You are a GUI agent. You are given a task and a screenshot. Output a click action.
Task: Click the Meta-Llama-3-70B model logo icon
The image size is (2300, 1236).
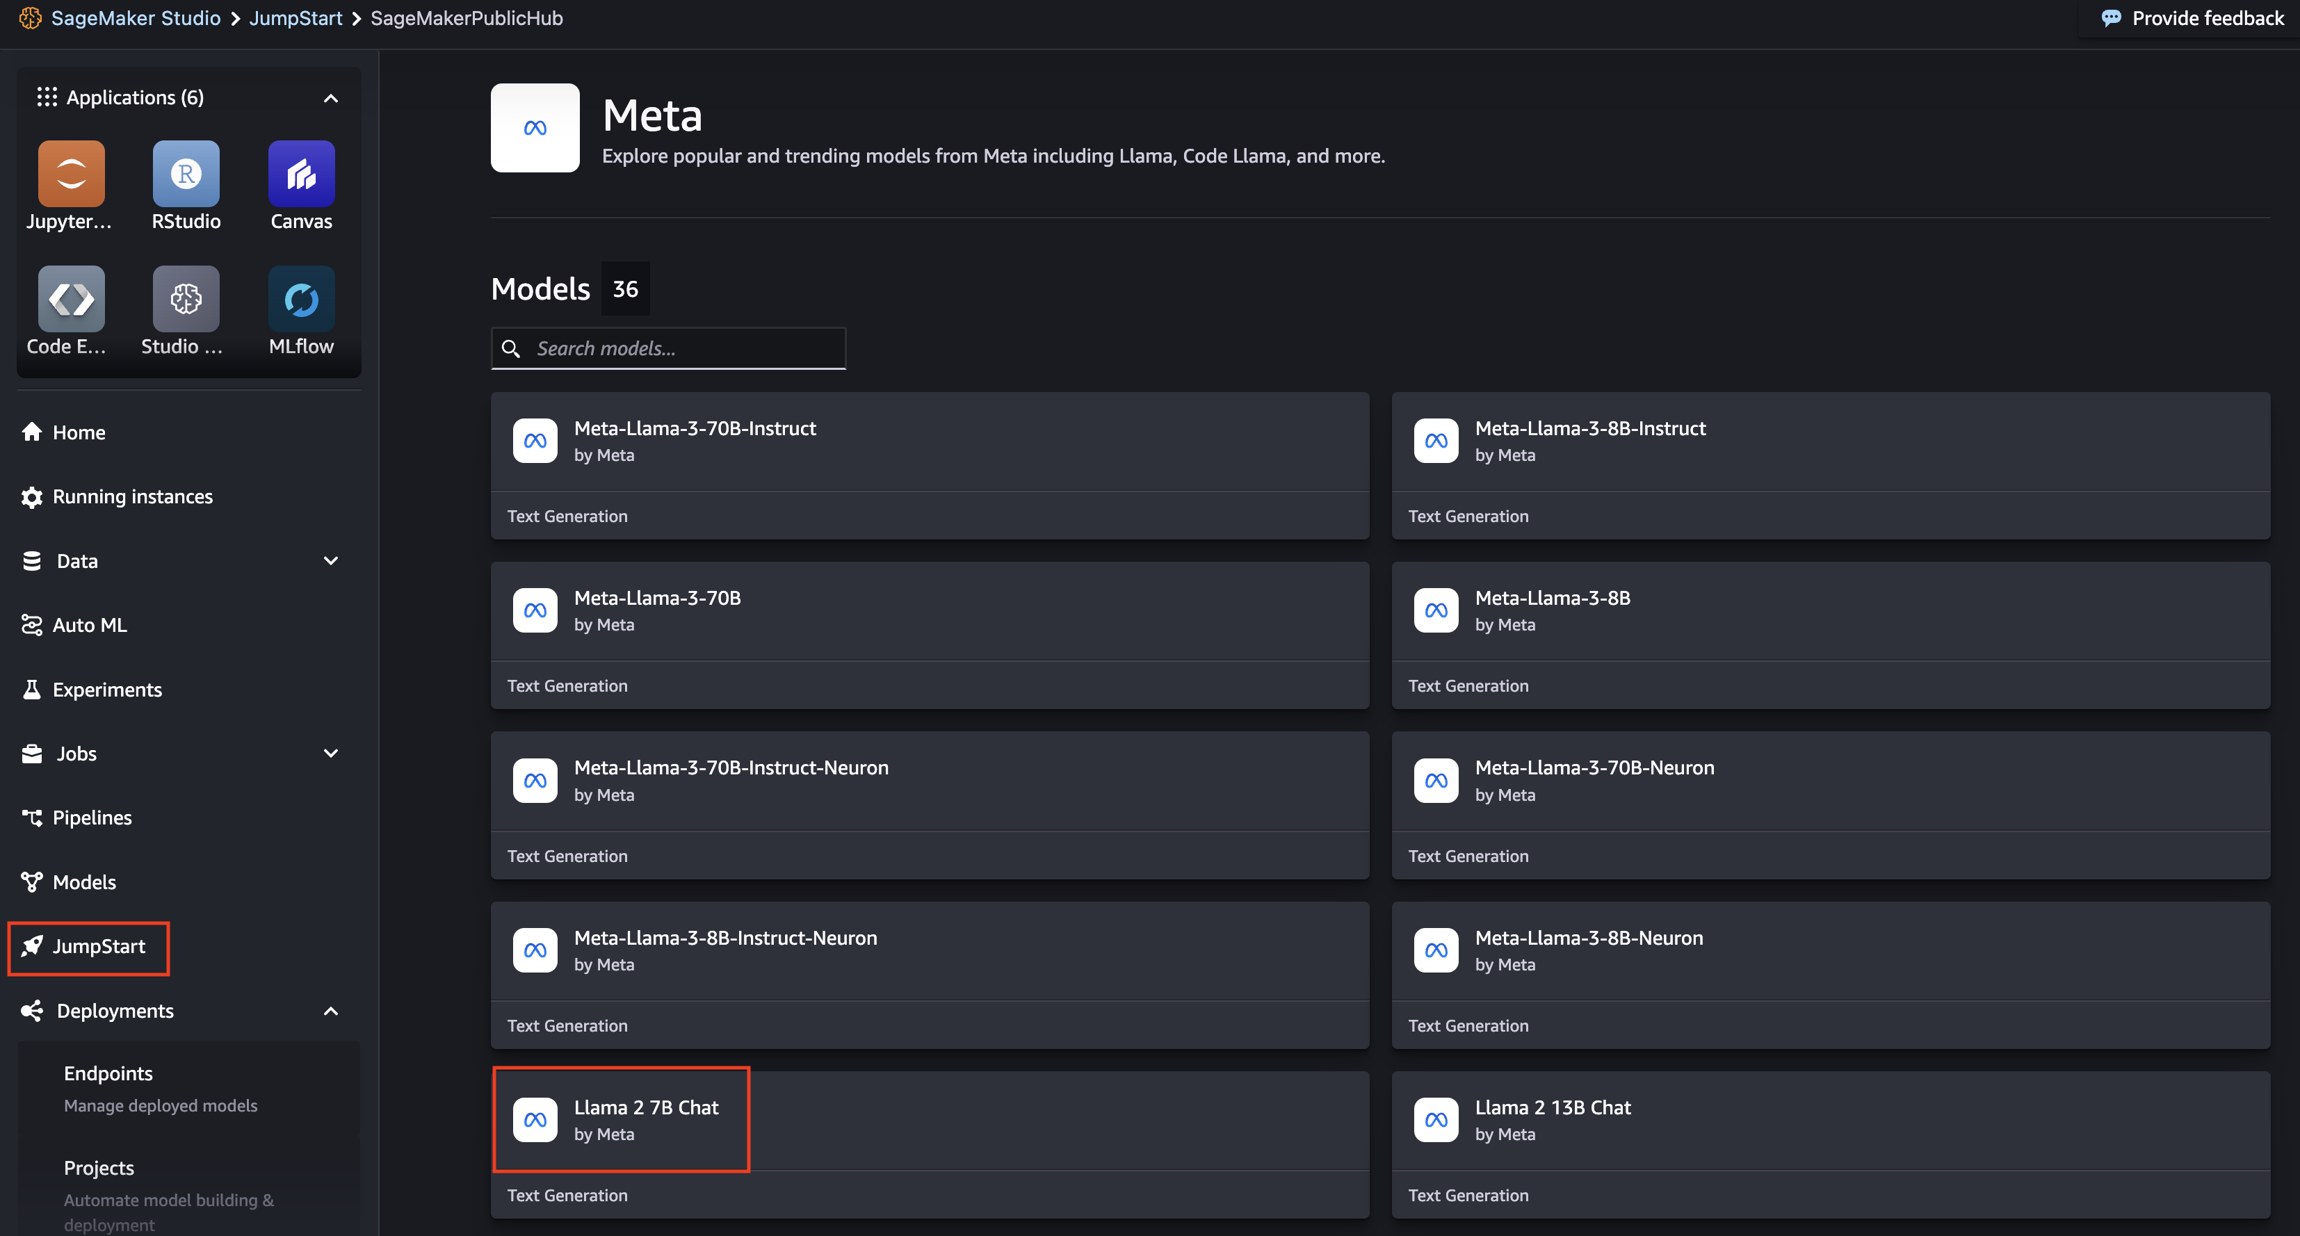click(x=535, y=610)
